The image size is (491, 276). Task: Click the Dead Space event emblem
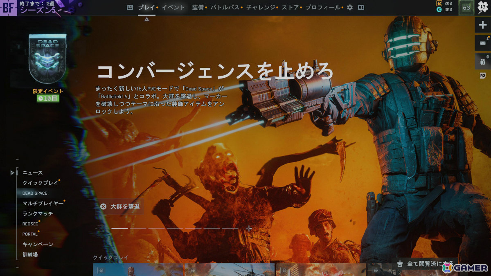coord(47,59)
